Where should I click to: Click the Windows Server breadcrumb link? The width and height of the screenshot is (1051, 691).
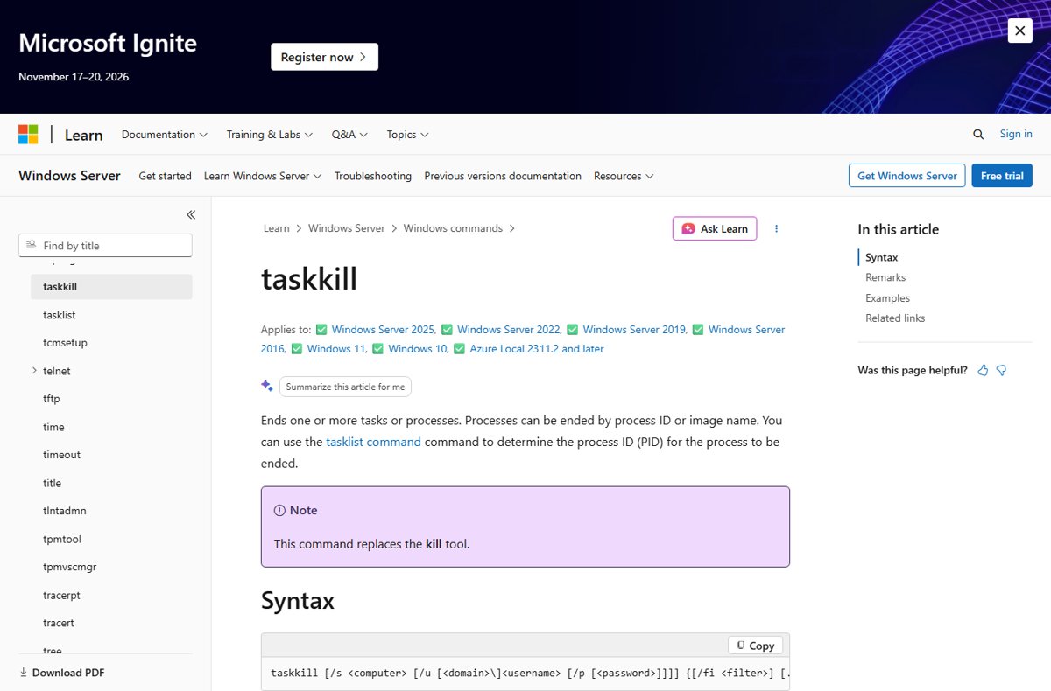pyautogui.click(x=347, y=228)
